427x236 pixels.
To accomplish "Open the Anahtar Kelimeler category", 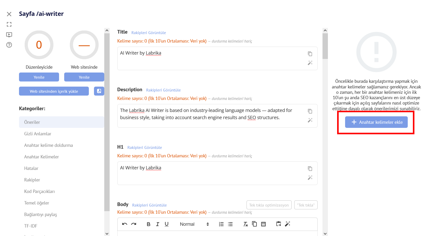I will (x=42, y=157).
